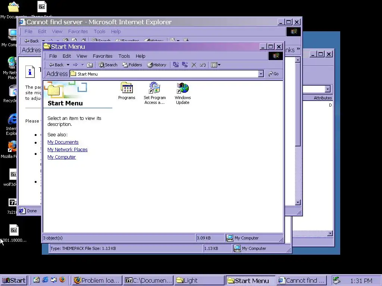Click the Outlook Express quick launch icon
The height and width of the screenshot is (286, 382).
(x=54, y=280)
